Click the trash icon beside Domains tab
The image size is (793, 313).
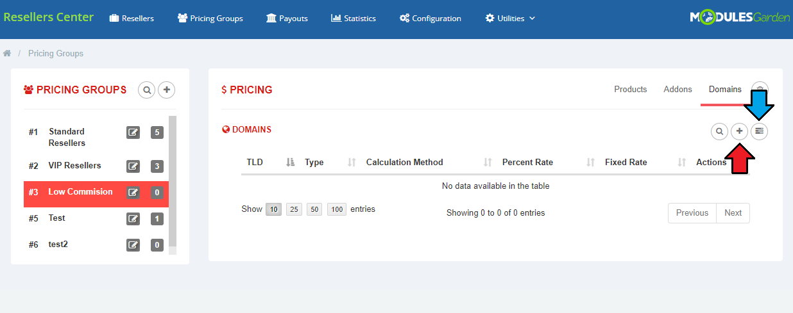click(x=760, y=90)
